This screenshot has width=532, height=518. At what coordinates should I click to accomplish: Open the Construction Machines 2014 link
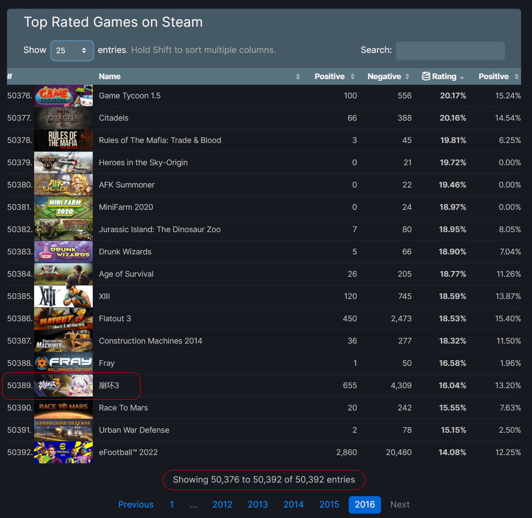coord(150,341)
